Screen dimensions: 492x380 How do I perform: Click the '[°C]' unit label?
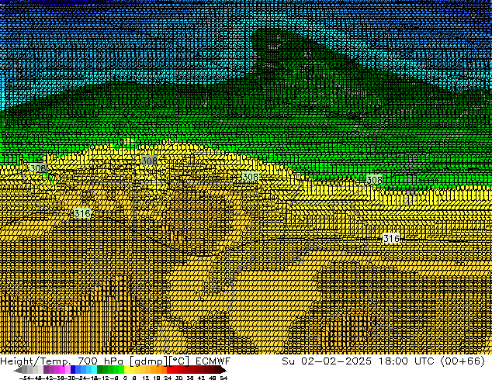click(x=178, y=361)
